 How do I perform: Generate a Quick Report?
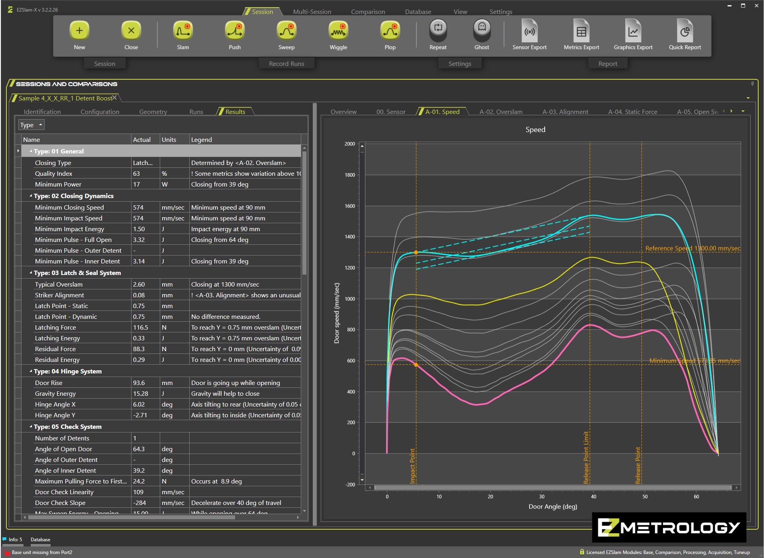point(685,31)
